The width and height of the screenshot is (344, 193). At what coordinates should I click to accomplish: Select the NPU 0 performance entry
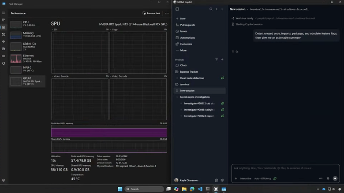27,69
